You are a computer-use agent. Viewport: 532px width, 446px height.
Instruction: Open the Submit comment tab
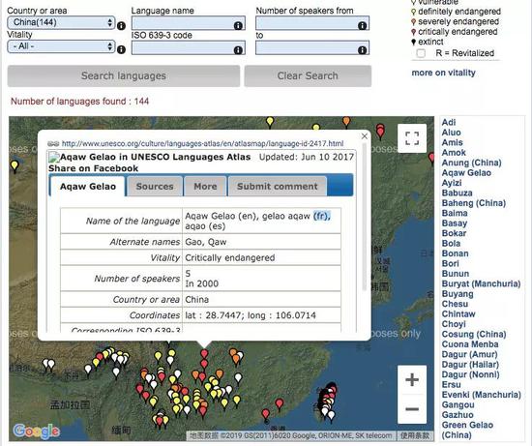tap(278, 187)
